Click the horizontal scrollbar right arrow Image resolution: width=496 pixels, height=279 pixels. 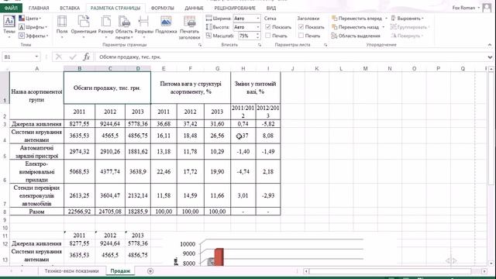click(x=484, y=271)
